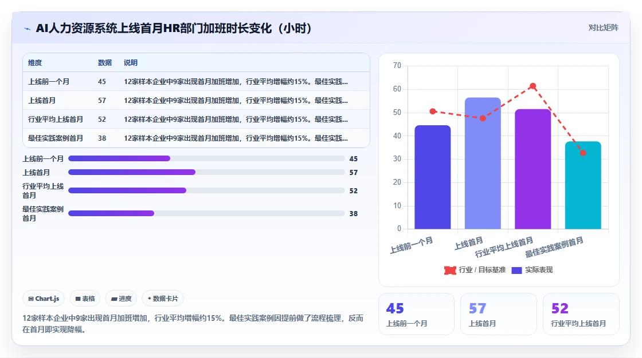The image size is (642, 358).
Task: Click the 数据 column header
Action: [x=105, y=62]
